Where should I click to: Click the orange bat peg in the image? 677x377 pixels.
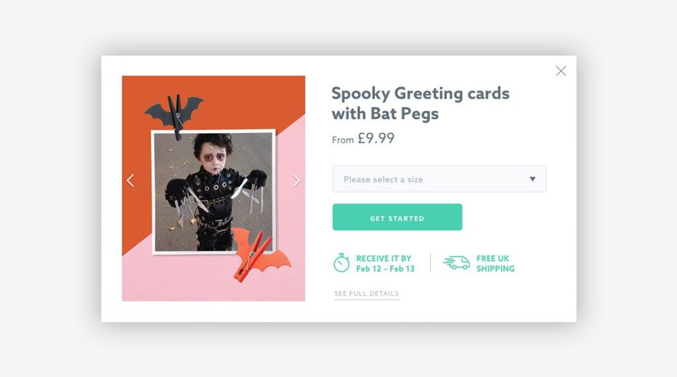(259, 256)
